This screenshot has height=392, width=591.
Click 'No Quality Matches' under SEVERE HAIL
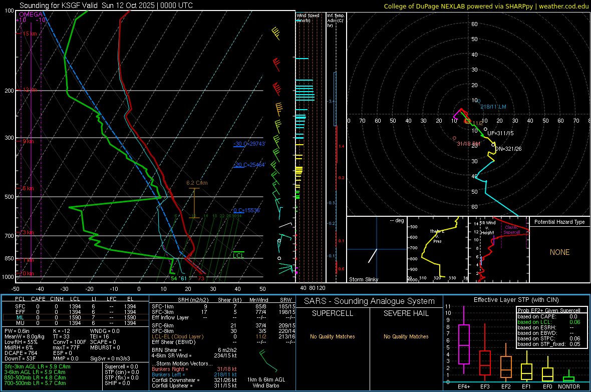(406, 336)
